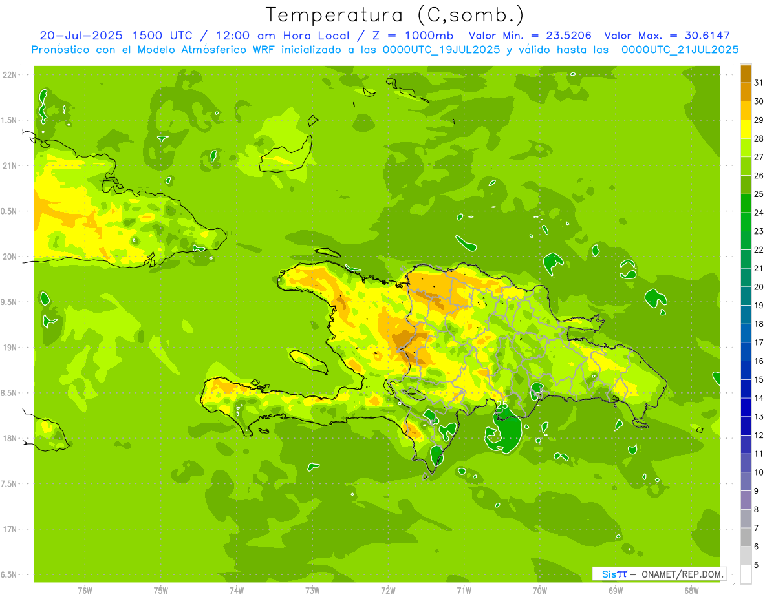Click the 18N latitude axis label
Image resolution: width=776 pixels, height=599 pixels.
(x=10, y=439)
